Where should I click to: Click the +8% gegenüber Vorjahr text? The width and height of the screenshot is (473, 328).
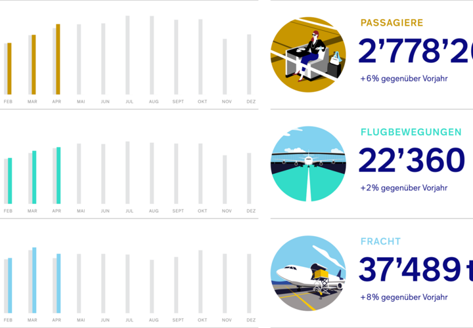click(x=403, y=297)
